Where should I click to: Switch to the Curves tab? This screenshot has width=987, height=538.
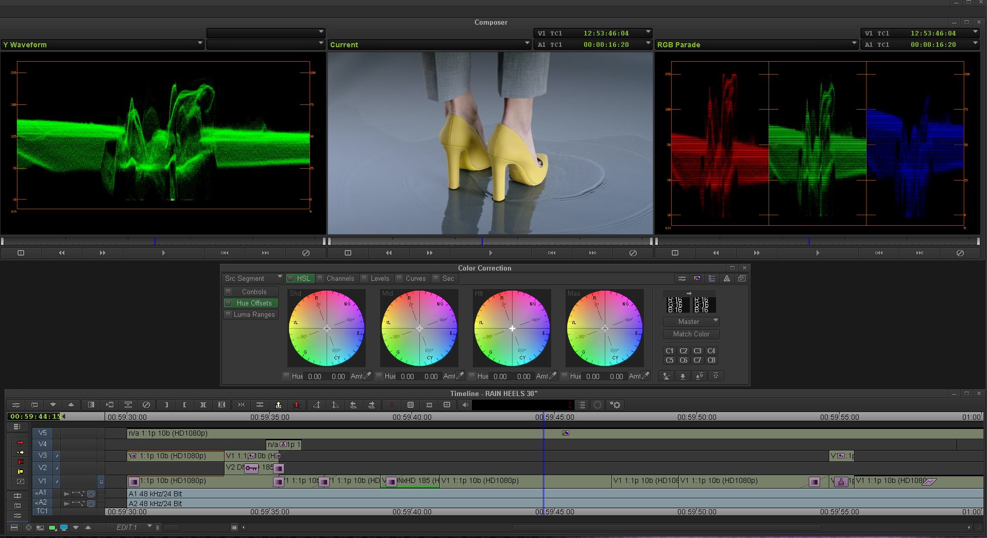click(x=416, y=278)
